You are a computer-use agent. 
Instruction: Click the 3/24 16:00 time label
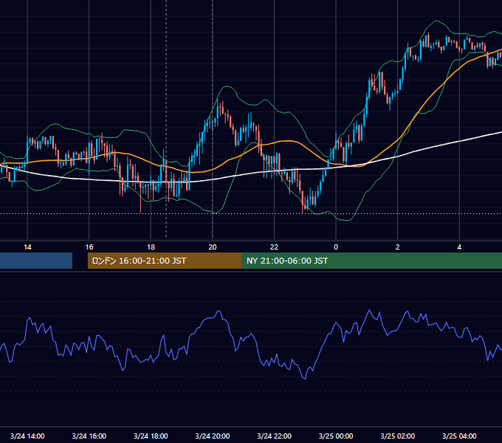click(x=89, y=436)
